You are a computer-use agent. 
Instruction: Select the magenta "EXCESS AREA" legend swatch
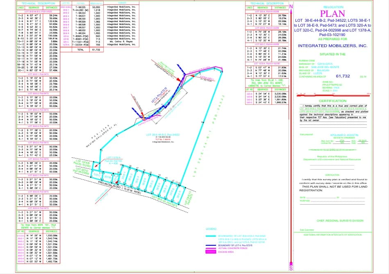(211, 252)
